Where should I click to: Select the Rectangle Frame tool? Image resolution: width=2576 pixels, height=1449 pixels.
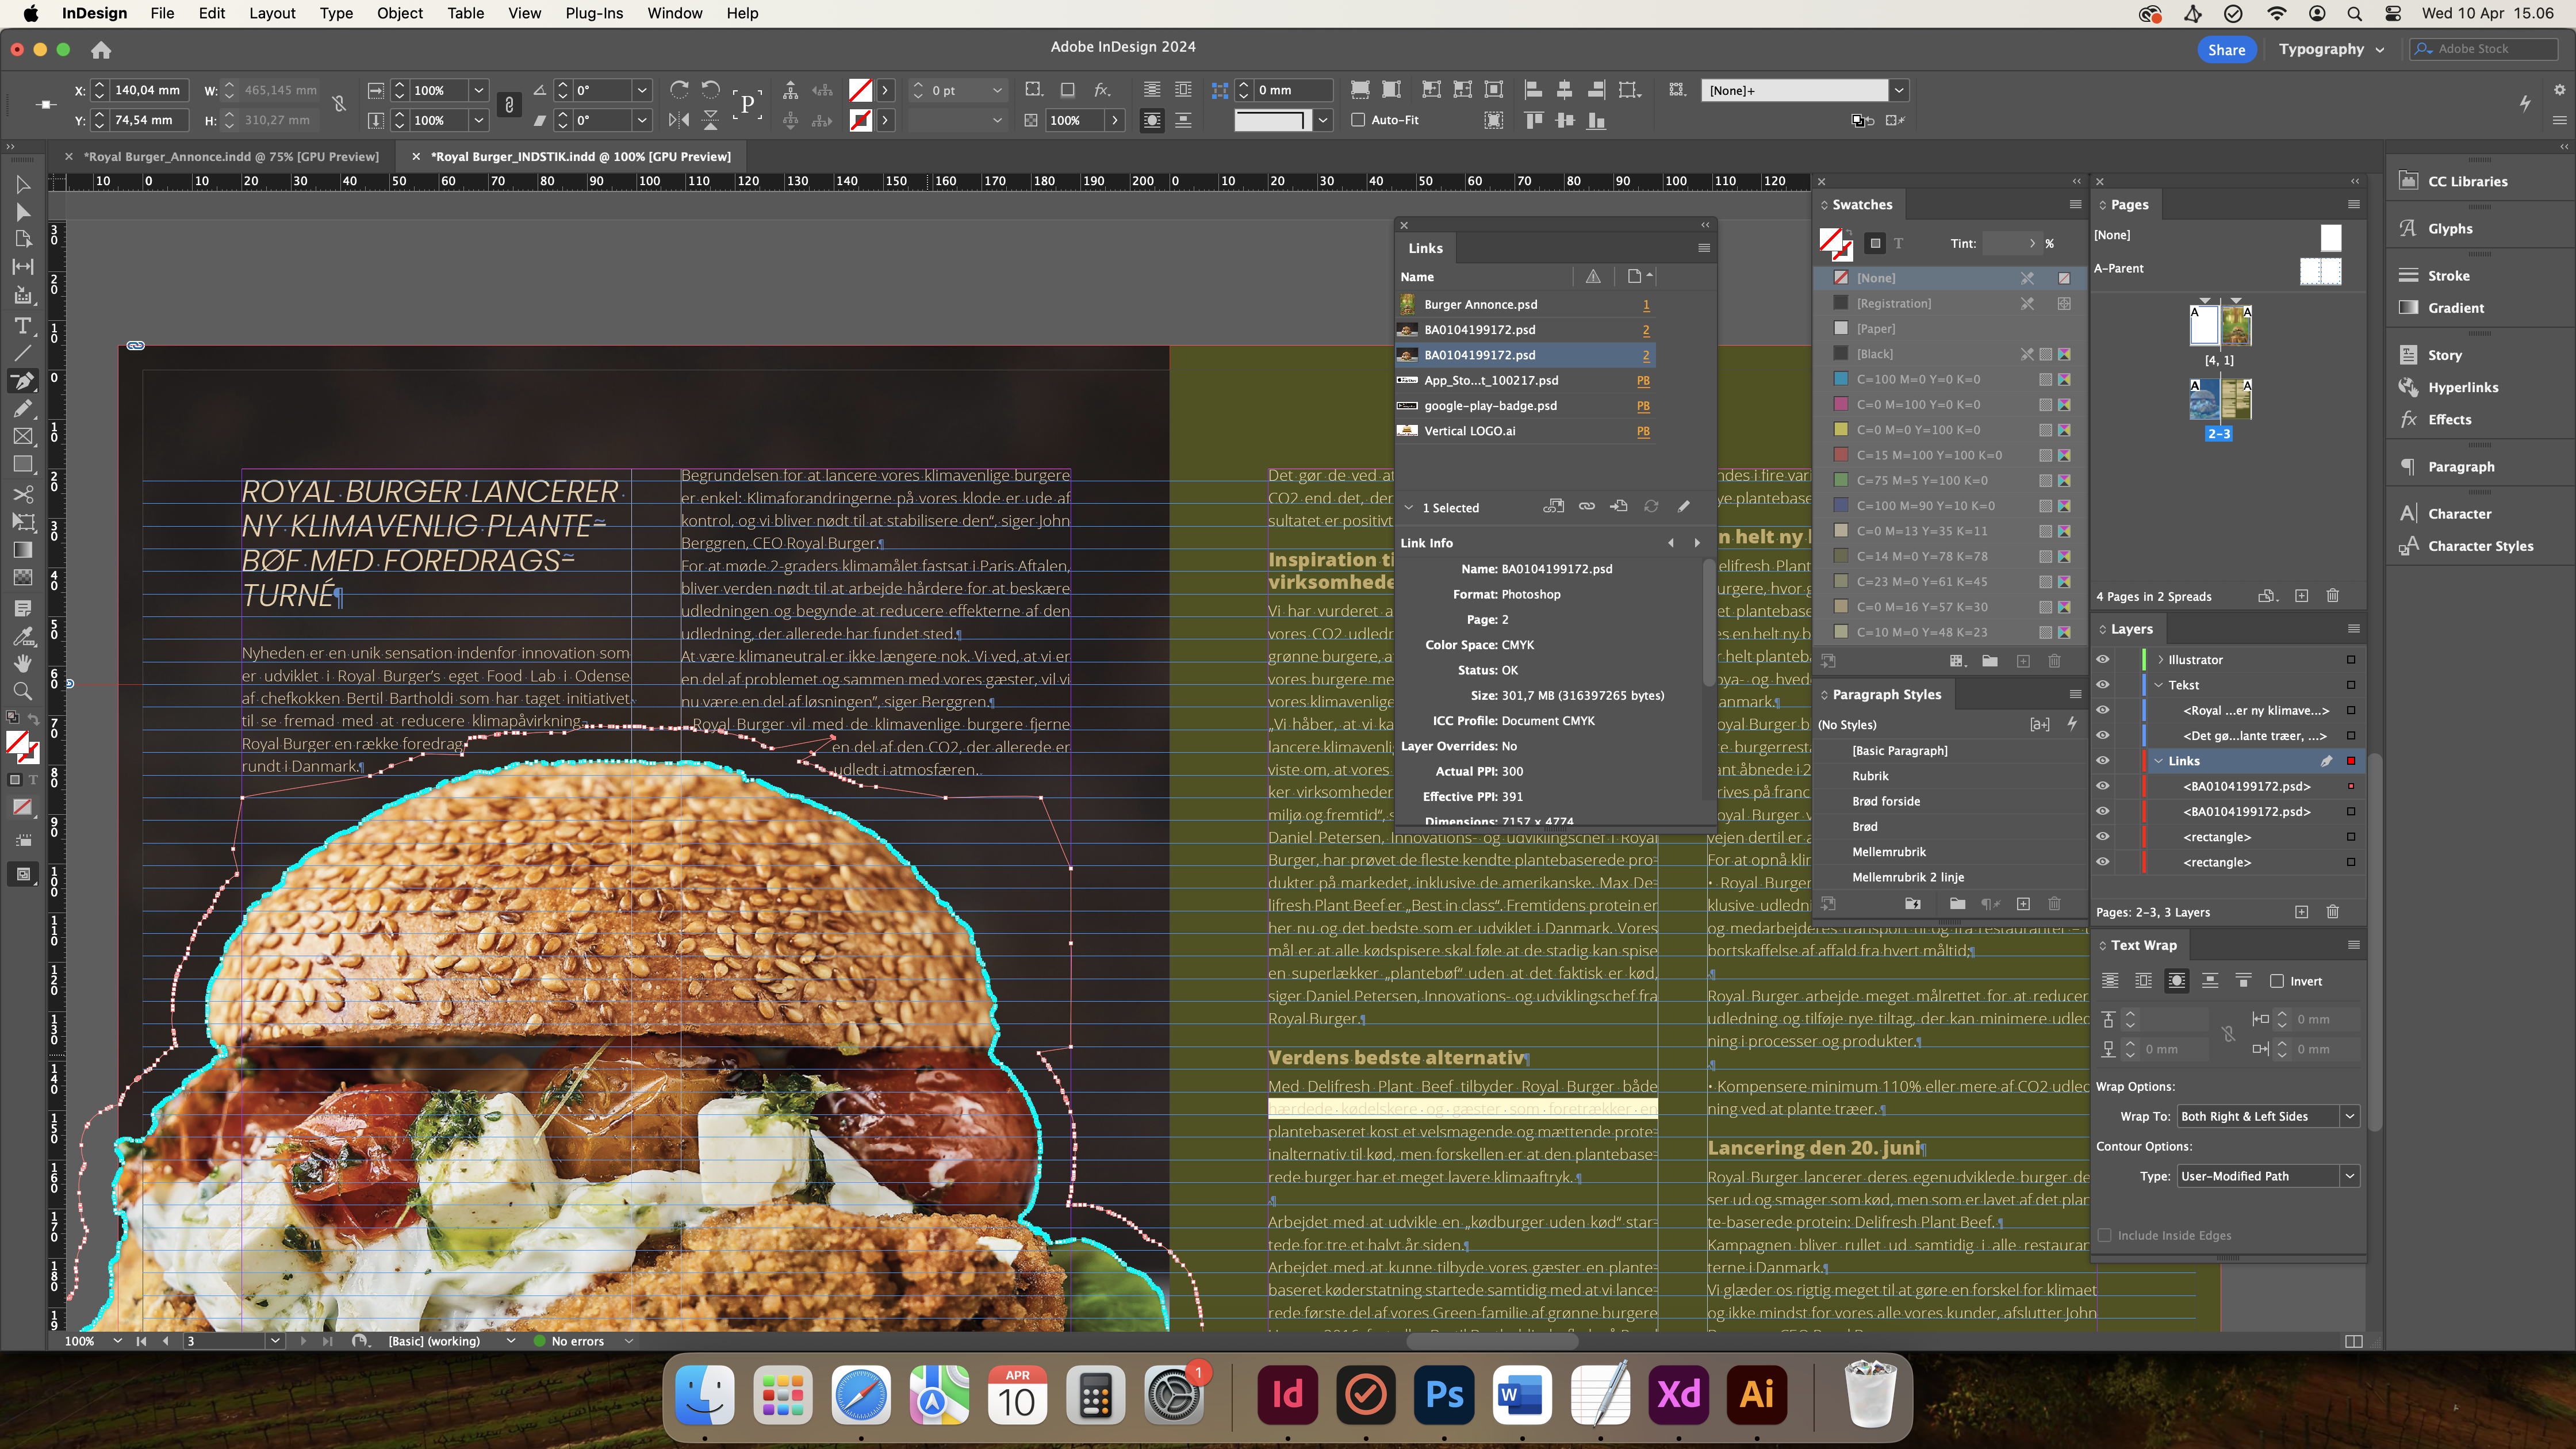click(22, 436)
